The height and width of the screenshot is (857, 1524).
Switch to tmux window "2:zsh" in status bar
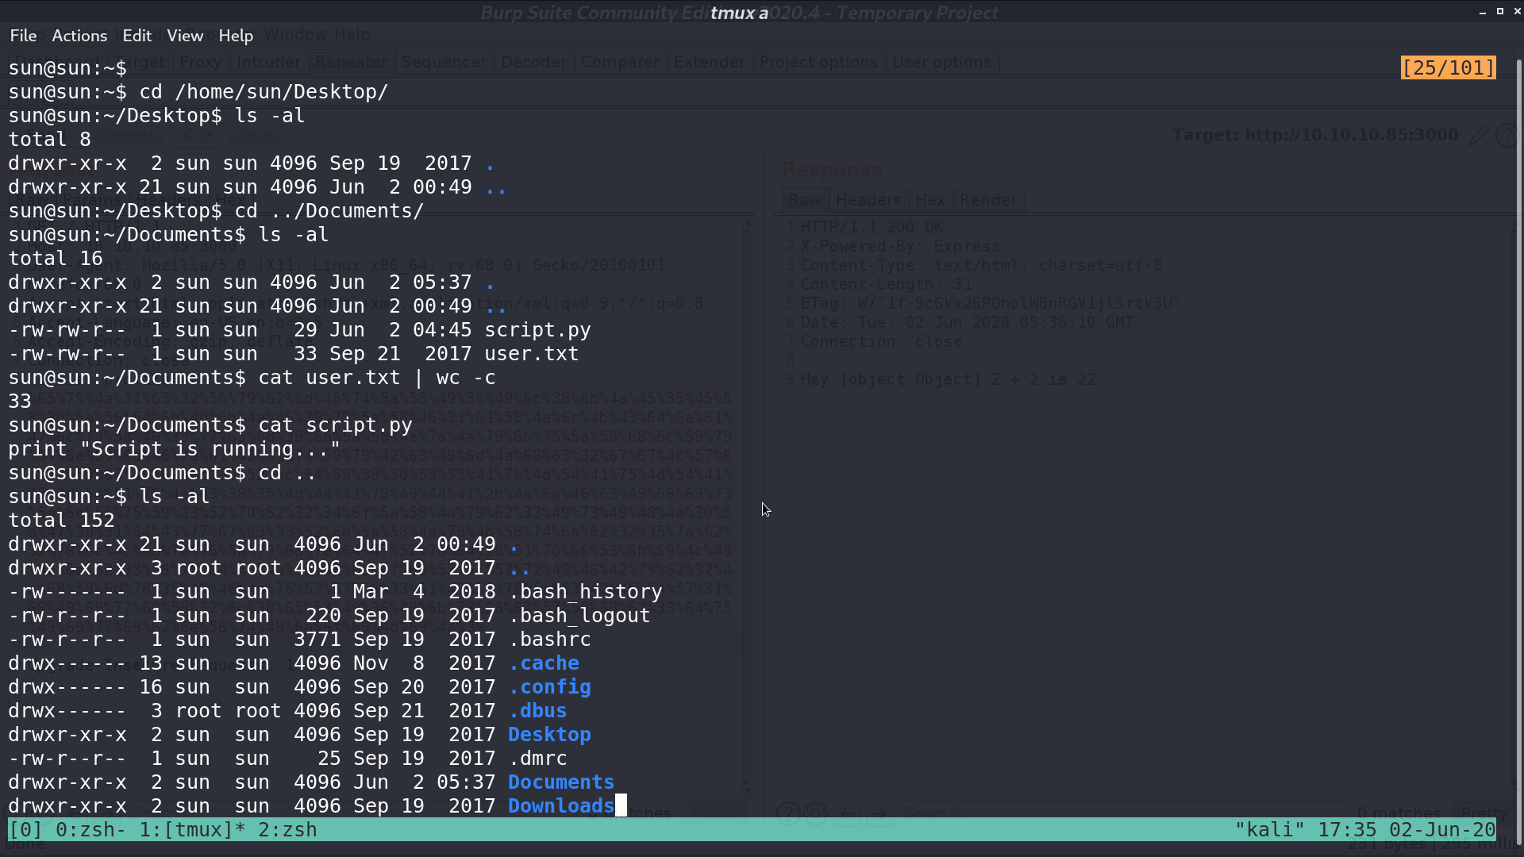tap(287, 830)
